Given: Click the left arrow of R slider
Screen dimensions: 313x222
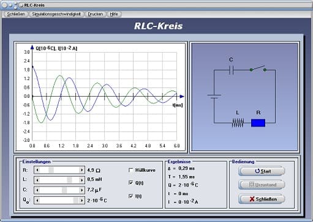Looking at the screenshot, I should point(37,170).
